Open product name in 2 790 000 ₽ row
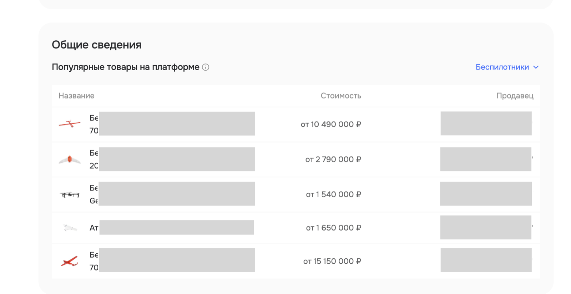 coord(172,159)
